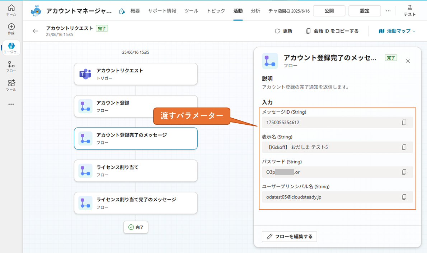Select the Agents (エージェ...) sidebar icon
Image resolution: width=427 pixels, height=253 pixels.
[11, 48]
